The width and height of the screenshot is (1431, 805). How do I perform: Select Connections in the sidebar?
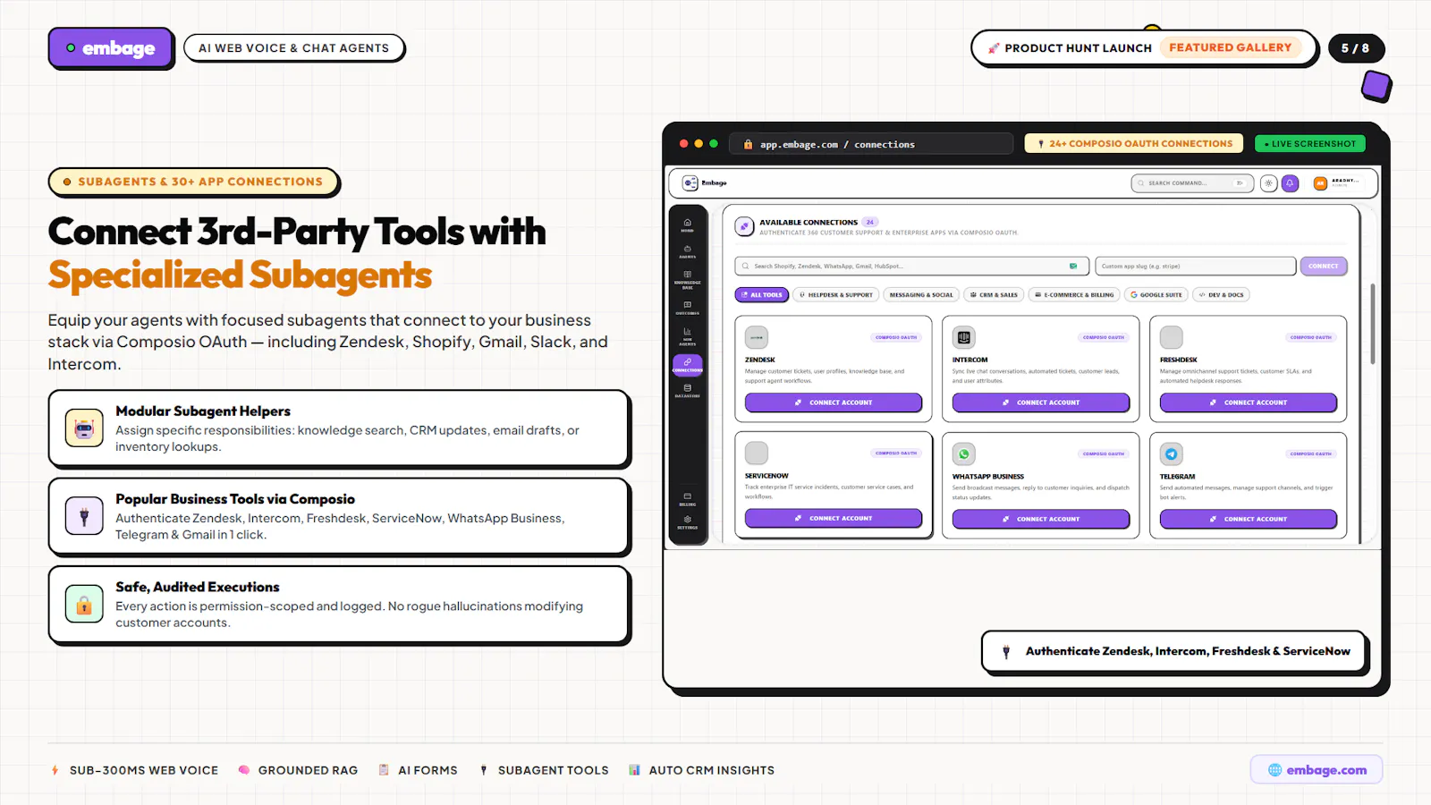tap(687, 365)
